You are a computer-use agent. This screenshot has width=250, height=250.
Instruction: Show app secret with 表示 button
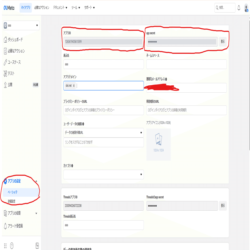pyautogui.click(x=223, y=42)
